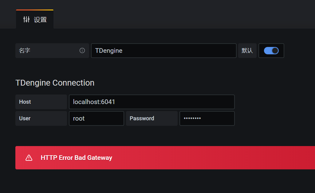Click the circled-i indicator in the name row
Screen dimensions: 315x193
coord(82,51)
